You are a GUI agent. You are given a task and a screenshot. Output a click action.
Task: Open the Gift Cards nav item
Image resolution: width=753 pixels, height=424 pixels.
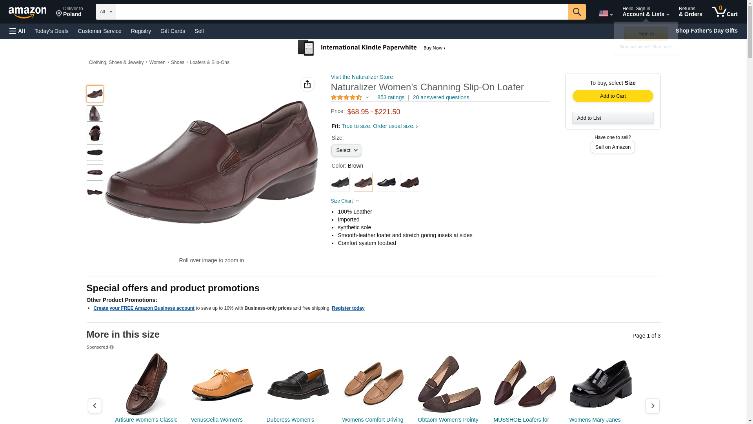173,31
